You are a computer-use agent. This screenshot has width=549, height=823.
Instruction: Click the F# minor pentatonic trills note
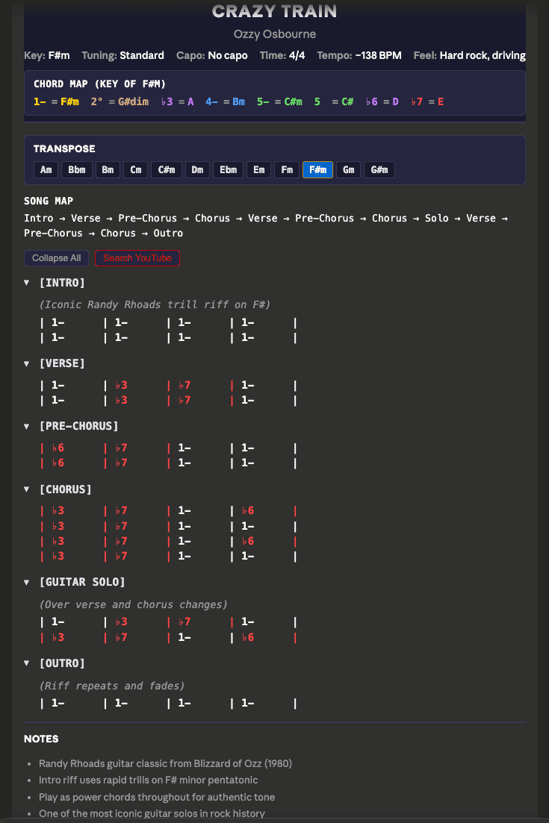tap(148, 780)
